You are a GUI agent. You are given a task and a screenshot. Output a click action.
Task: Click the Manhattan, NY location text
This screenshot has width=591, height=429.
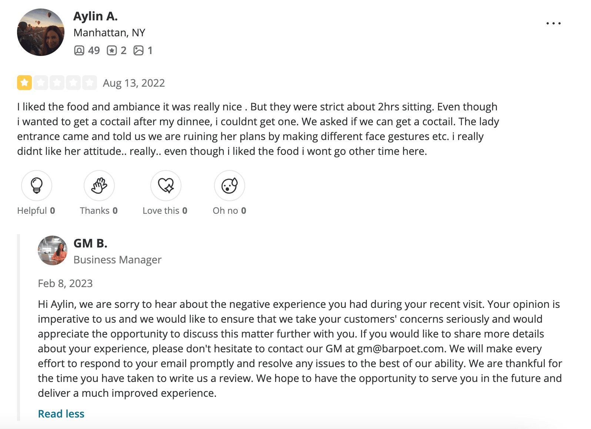coord(109,33)
